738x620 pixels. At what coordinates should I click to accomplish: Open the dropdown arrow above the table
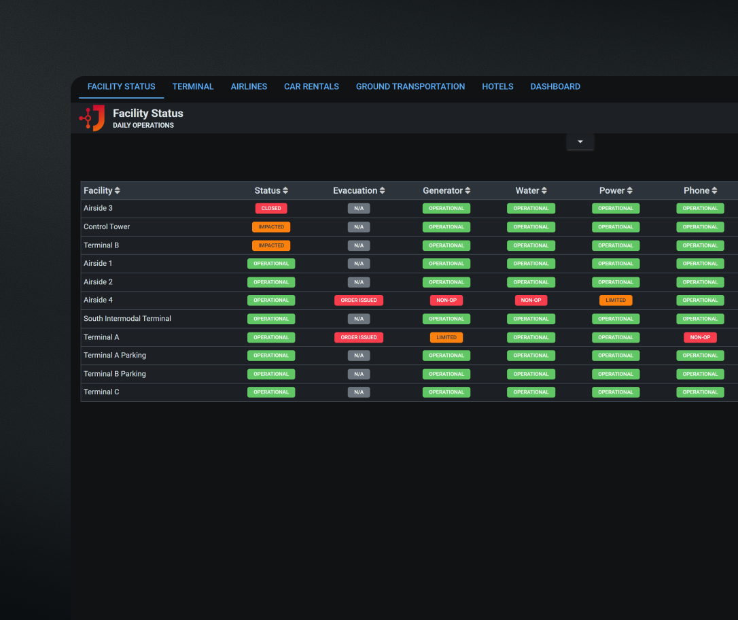(x=580, y=141)
